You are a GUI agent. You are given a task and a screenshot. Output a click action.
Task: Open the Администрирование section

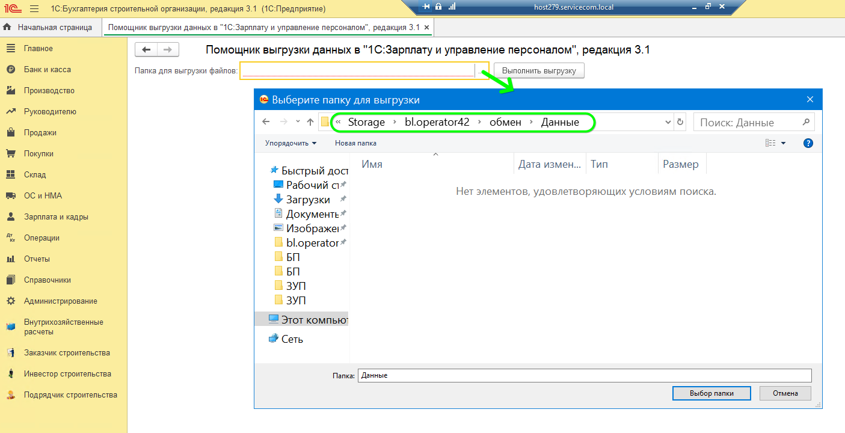(61, 301)
